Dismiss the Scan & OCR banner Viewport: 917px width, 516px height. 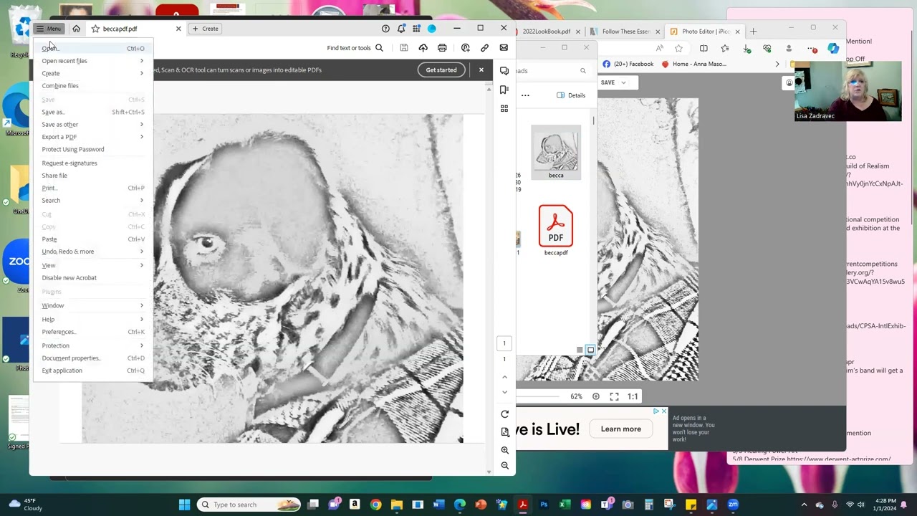click(481, 70)
